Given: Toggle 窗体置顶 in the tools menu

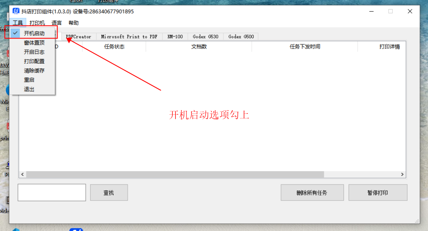Looking at the screenshot, I should (34, 43).
